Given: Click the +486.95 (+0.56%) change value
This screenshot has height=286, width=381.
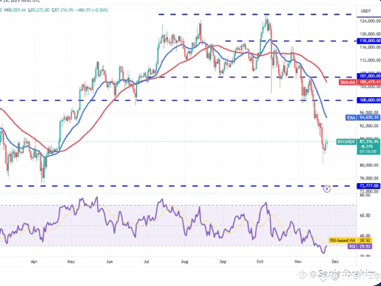Looking at the screenshot, I should (x=92, y=10).
